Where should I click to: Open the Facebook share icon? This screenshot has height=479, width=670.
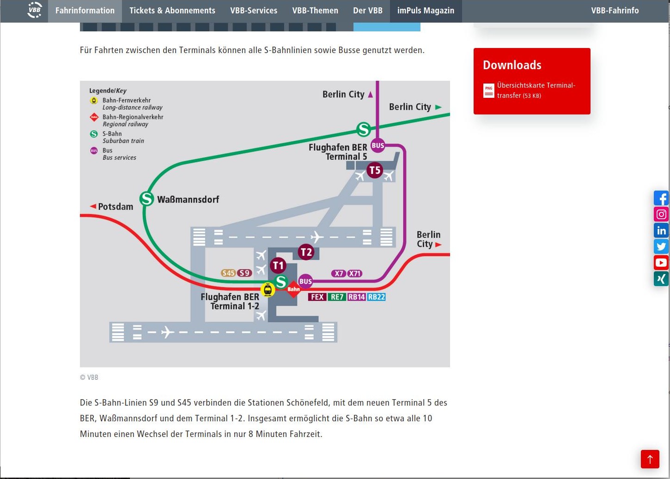click(x=661, y=198)
